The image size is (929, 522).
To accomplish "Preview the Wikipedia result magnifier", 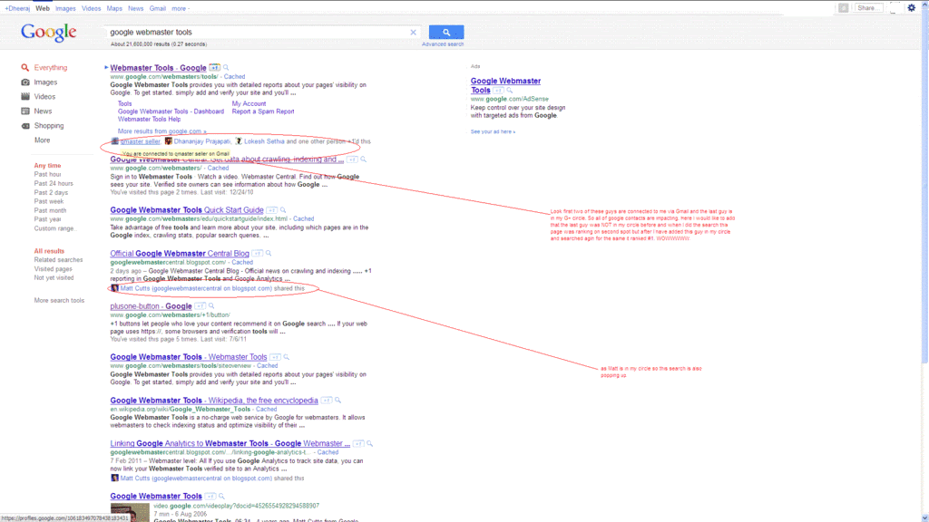I will pyautogui.click(x=337, y=401).
